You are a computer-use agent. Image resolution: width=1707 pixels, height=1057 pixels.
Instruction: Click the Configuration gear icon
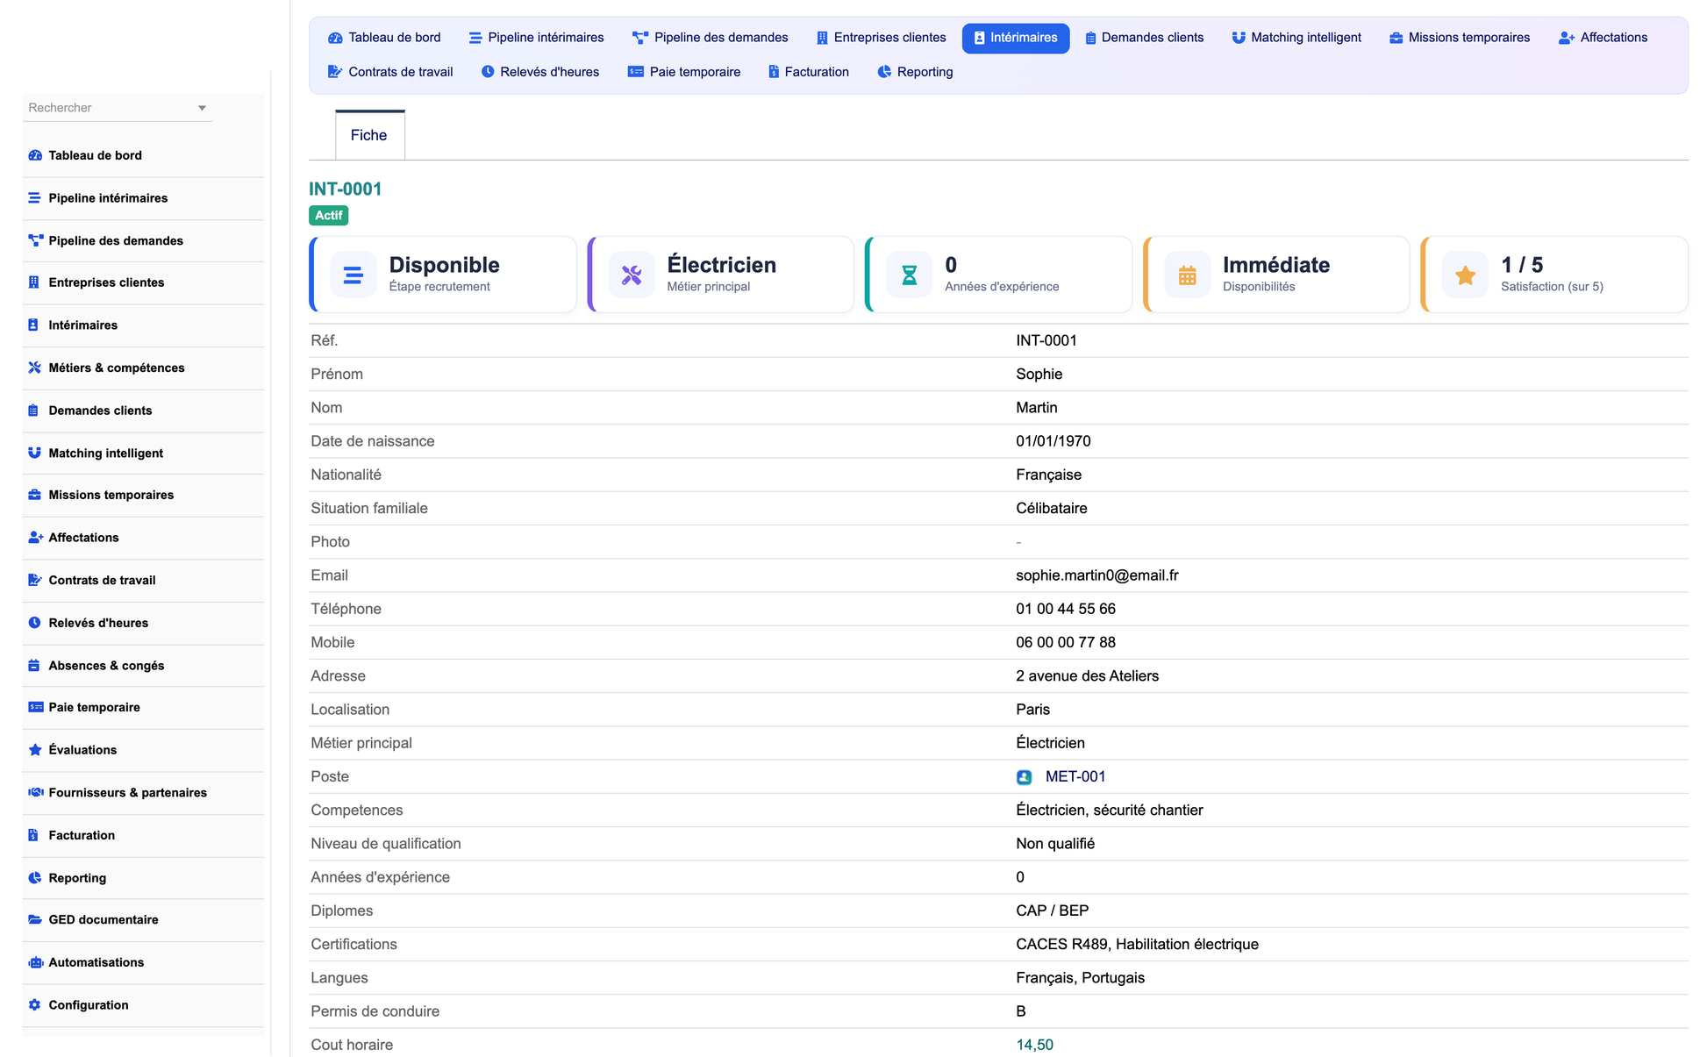[34, 1005]
